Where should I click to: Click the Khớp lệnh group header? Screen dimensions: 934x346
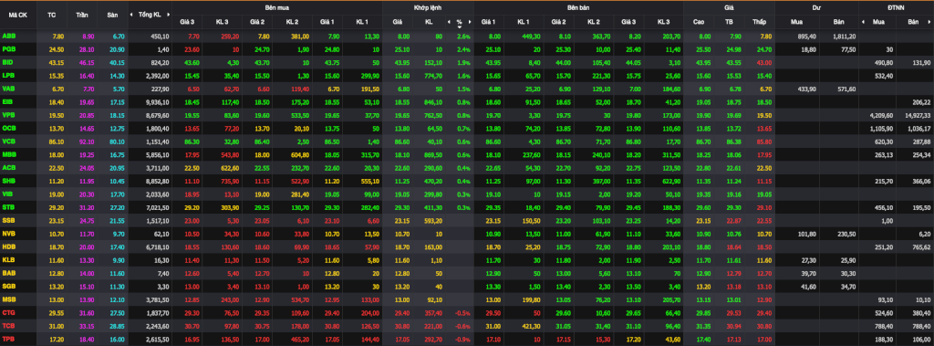click(428, 8)
